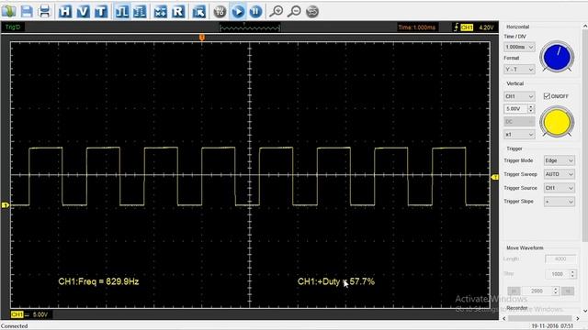Screen dimensions: 588x330
Task: Click the window-with-cursor toolbar icon
Action: [x=198, y=12]
